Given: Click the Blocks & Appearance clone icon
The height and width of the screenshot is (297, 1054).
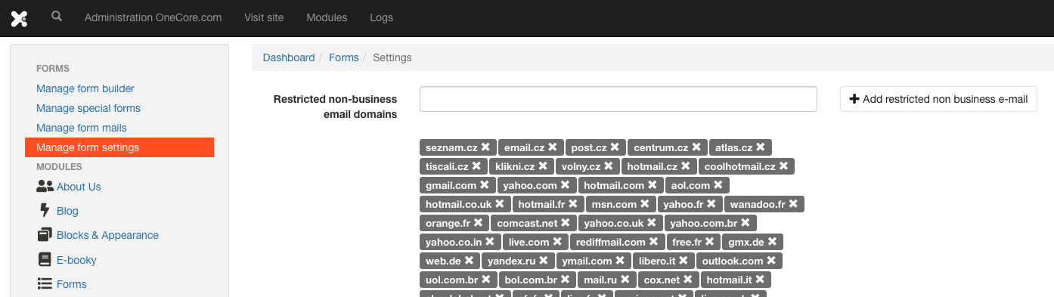Looking at the screenshot, I should click(44, 235).
